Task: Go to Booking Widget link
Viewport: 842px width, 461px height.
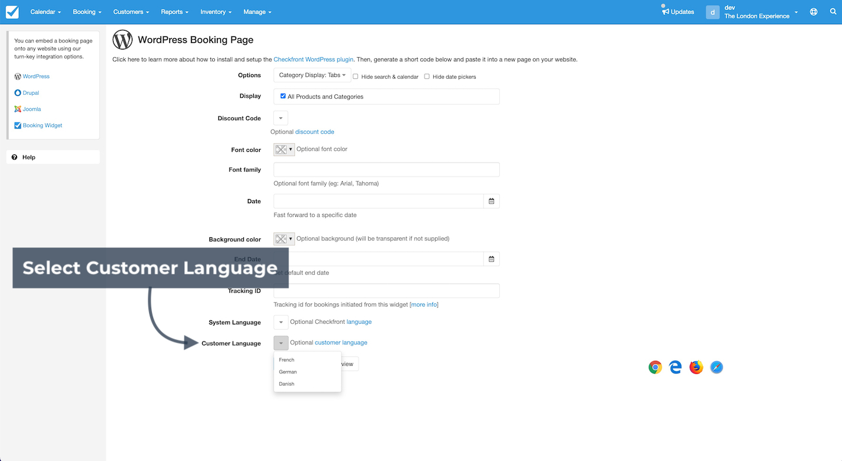Action: (42, 125)
